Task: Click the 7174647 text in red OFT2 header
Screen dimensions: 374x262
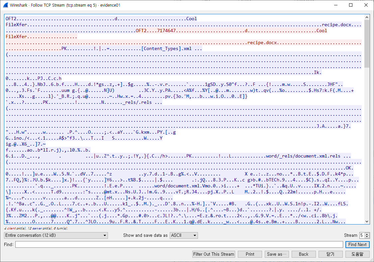Action: pos(166,31)
